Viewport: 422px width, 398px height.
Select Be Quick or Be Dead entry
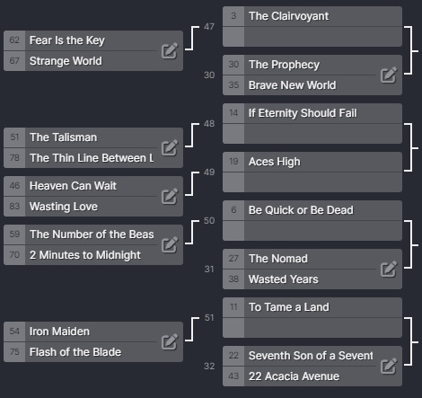[x=312, y=210]
